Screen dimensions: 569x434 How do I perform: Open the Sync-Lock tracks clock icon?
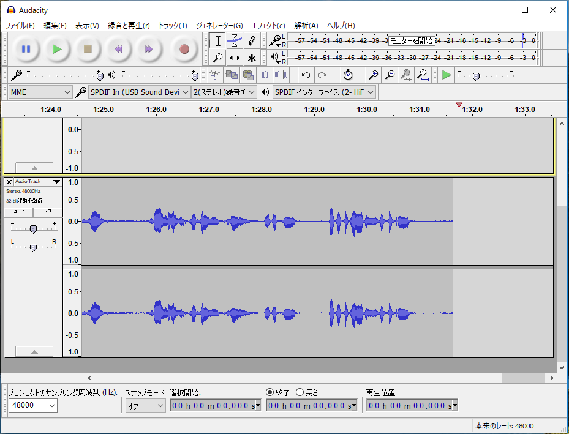(348, 75)
